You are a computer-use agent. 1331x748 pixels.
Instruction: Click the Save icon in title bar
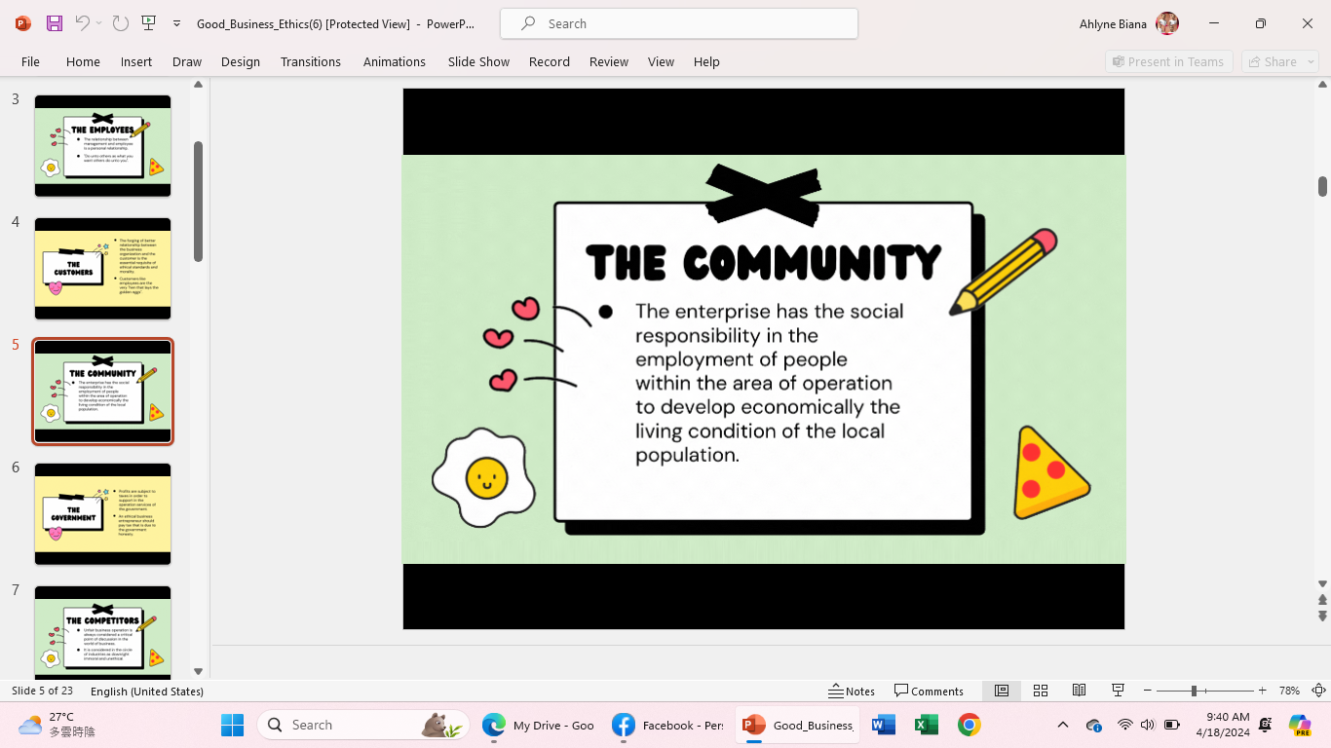pyautogui.click(x=55, y=23)
